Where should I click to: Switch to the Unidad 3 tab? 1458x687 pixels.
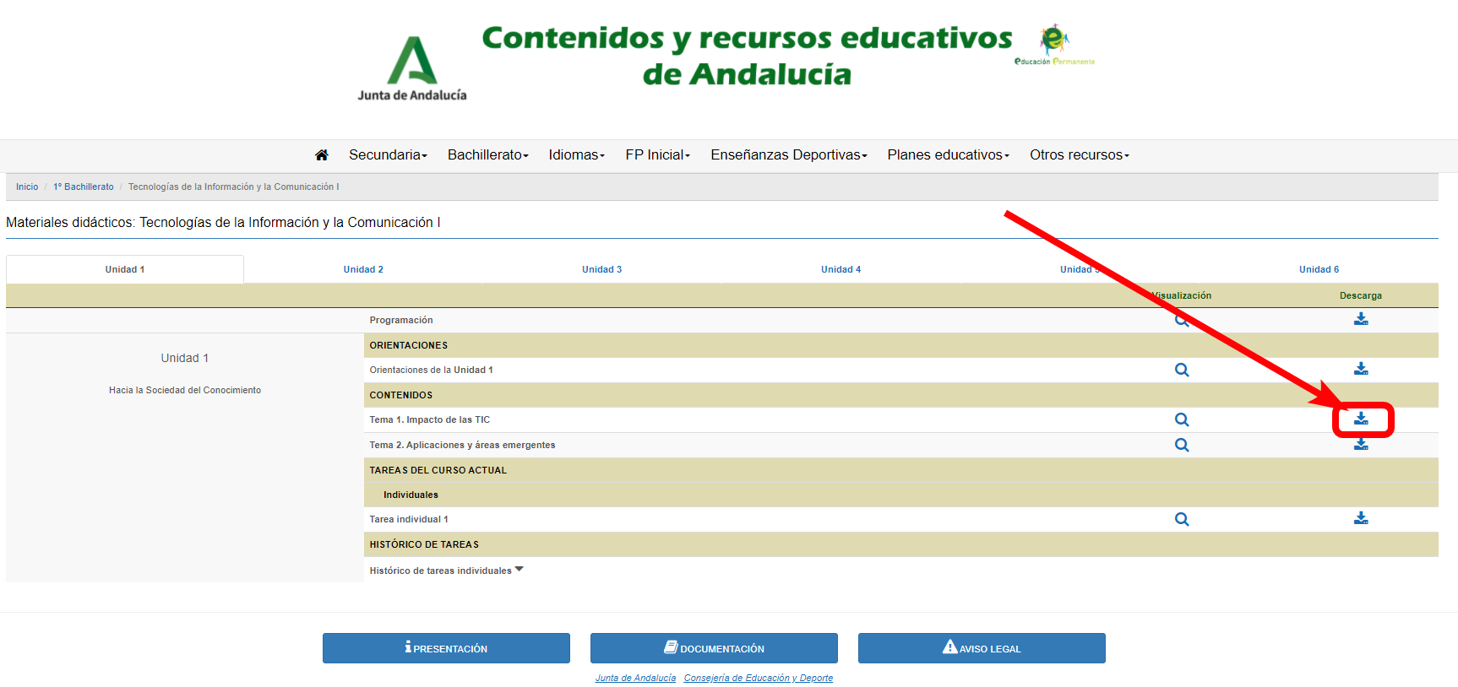pyautogui.click(x=601, y=269)
